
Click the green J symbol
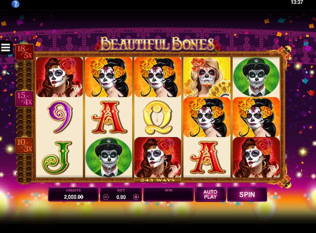[57, 157]
